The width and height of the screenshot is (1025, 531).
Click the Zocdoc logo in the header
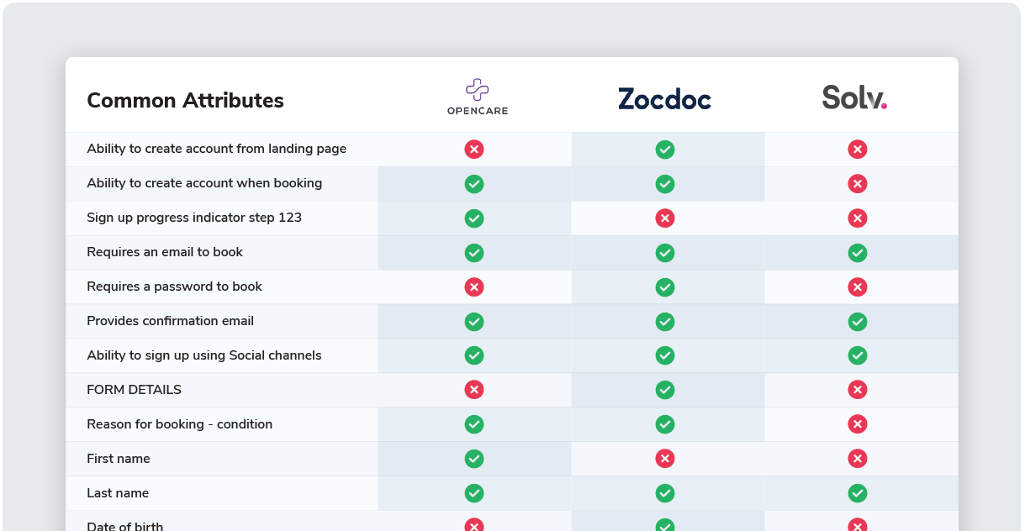664,99
